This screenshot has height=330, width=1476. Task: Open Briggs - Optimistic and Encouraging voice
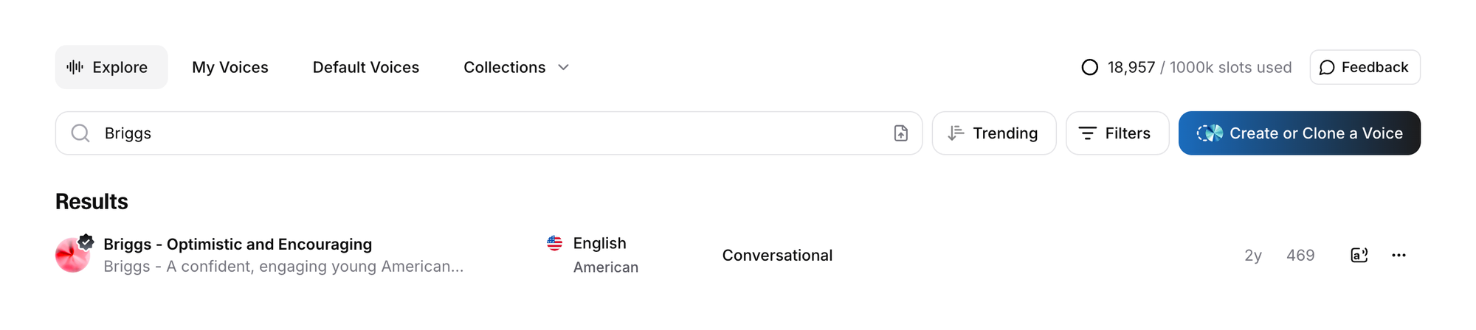click(238, 244)
